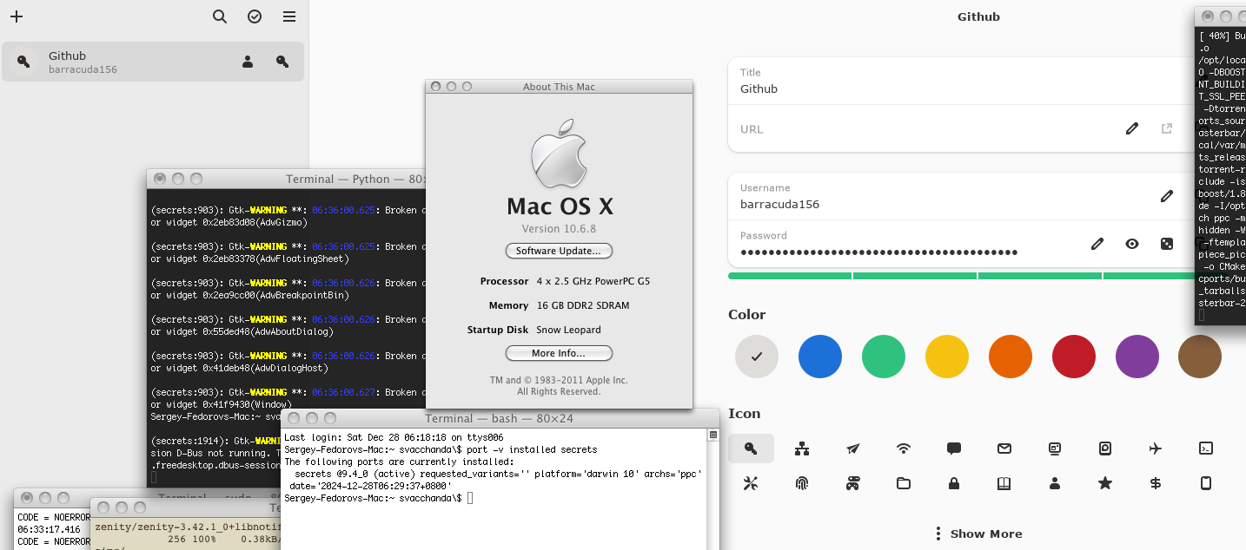Edit the URL field with its pencil icon
Viewport: 1246px width, 550px height.
click(x=1132, y=128)
